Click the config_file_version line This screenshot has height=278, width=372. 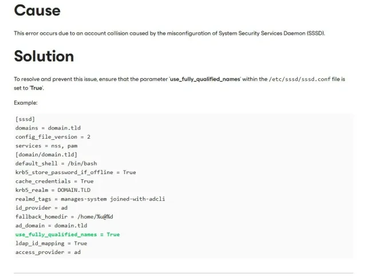point(53,137)
